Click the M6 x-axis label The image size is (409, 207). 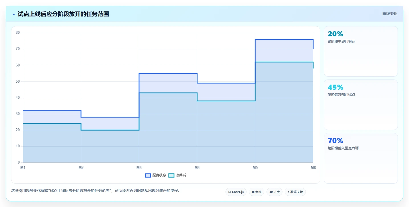[x=313, y=168]
